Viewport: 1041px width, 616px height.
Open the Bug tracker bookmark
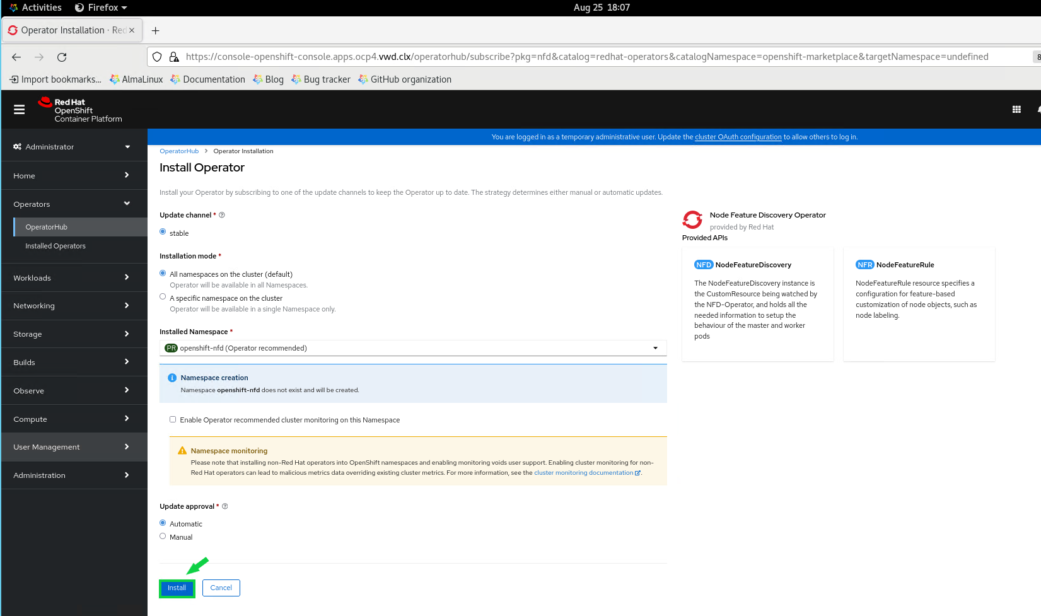(x=320, y=79)
